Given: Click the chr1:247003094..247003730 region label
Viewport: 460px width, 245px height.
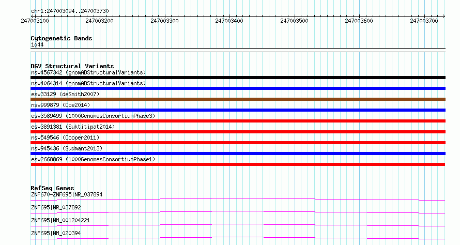Looking at the screenshot, I should coord(70,11).
